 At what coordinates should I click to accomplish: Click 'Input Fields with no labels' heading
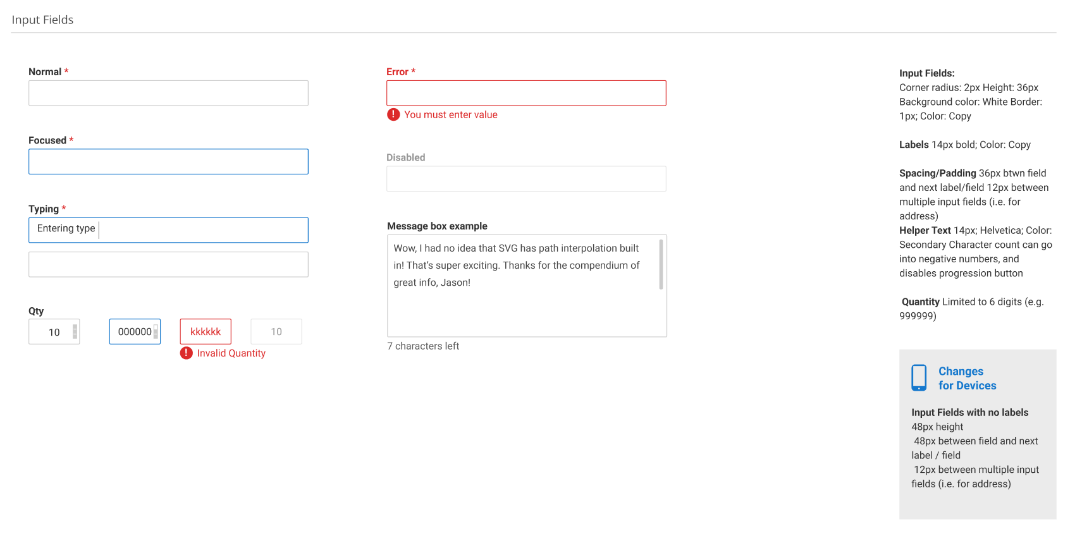coord(970,413)
